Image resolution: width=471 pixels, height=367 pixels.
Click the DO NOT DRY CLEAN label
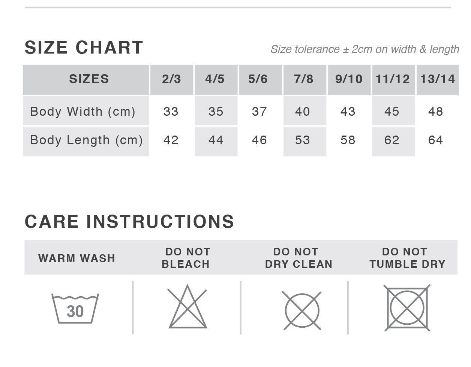(298, 258)
